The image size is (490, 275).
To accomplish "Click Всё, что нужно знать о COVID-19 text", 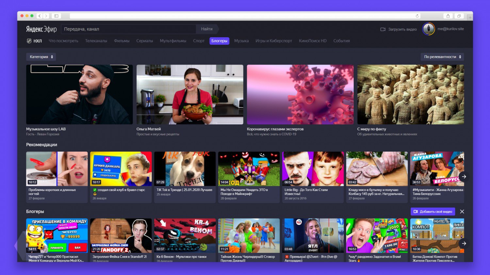I will (271, 134).
